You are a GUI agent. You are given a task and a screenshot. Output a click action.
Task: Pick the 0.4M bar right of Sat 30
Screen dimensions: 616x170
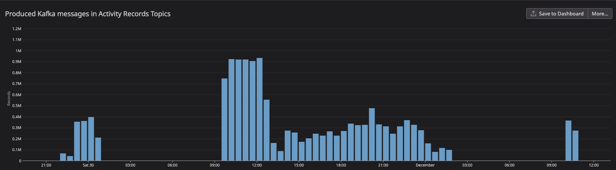[91, 139]
